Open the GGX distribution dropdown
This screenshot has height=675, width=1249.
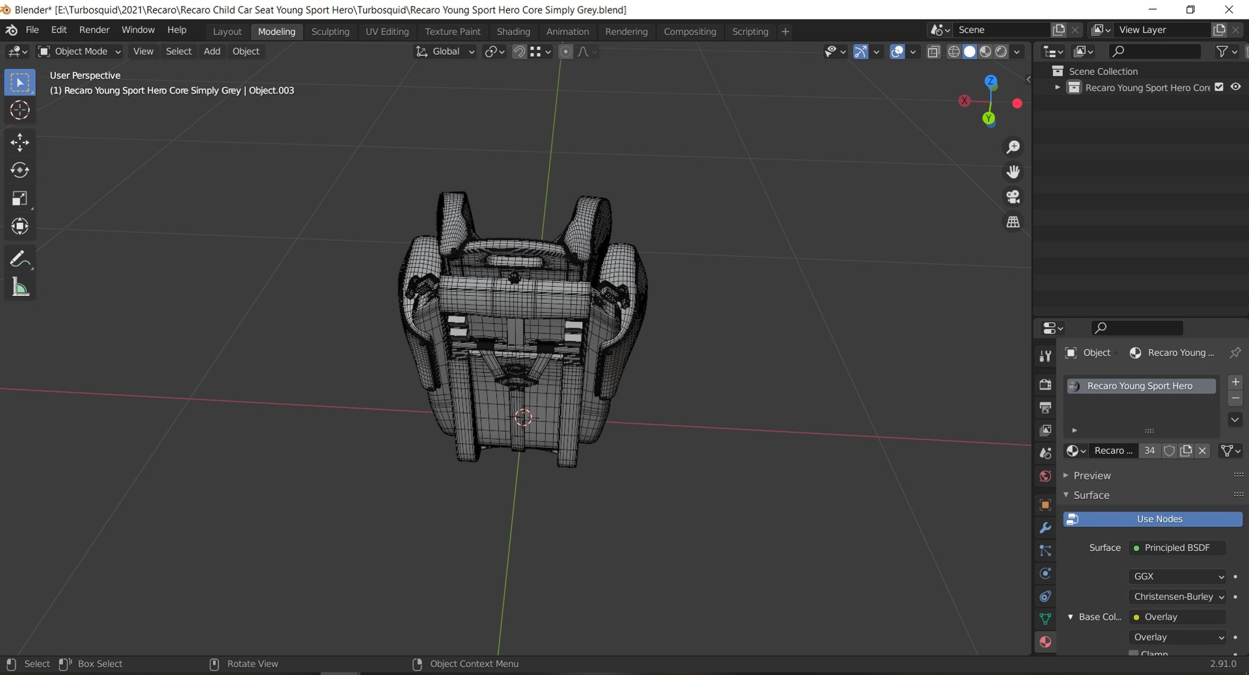(1178, 576)
